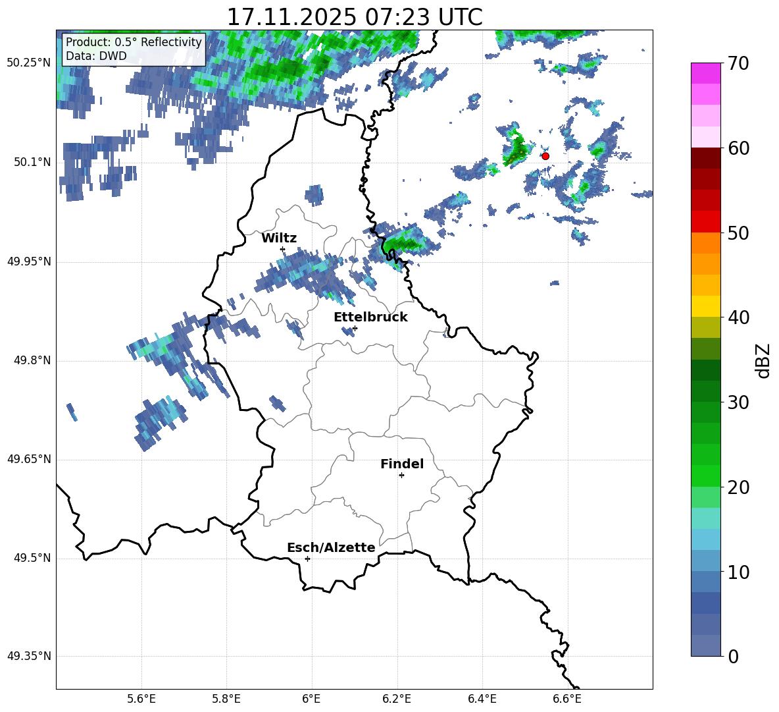Click the red radar site marker dot
Viewport: 779px width, 712px height.
tap(545, 156)
